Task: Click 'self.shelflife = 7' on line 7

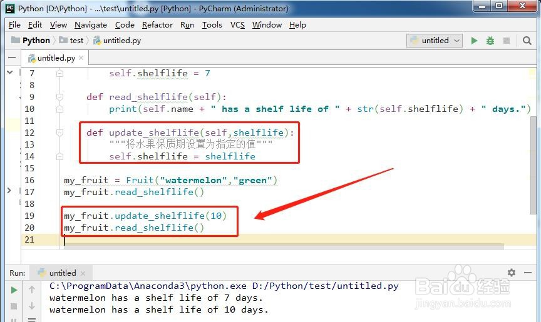Action: [160, 73]
